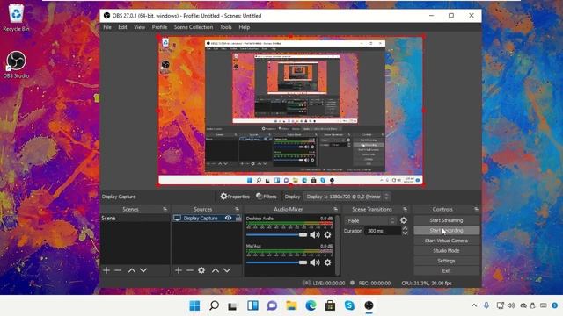Image resolution: width=563 pixels, height=316 pixels.
Task: Undock the Sources panel
Action: [237, 209]
